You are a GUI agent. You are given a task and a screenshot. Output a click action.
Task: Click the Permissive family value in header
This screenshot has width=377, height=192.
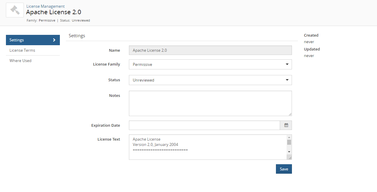click(47, 21)
